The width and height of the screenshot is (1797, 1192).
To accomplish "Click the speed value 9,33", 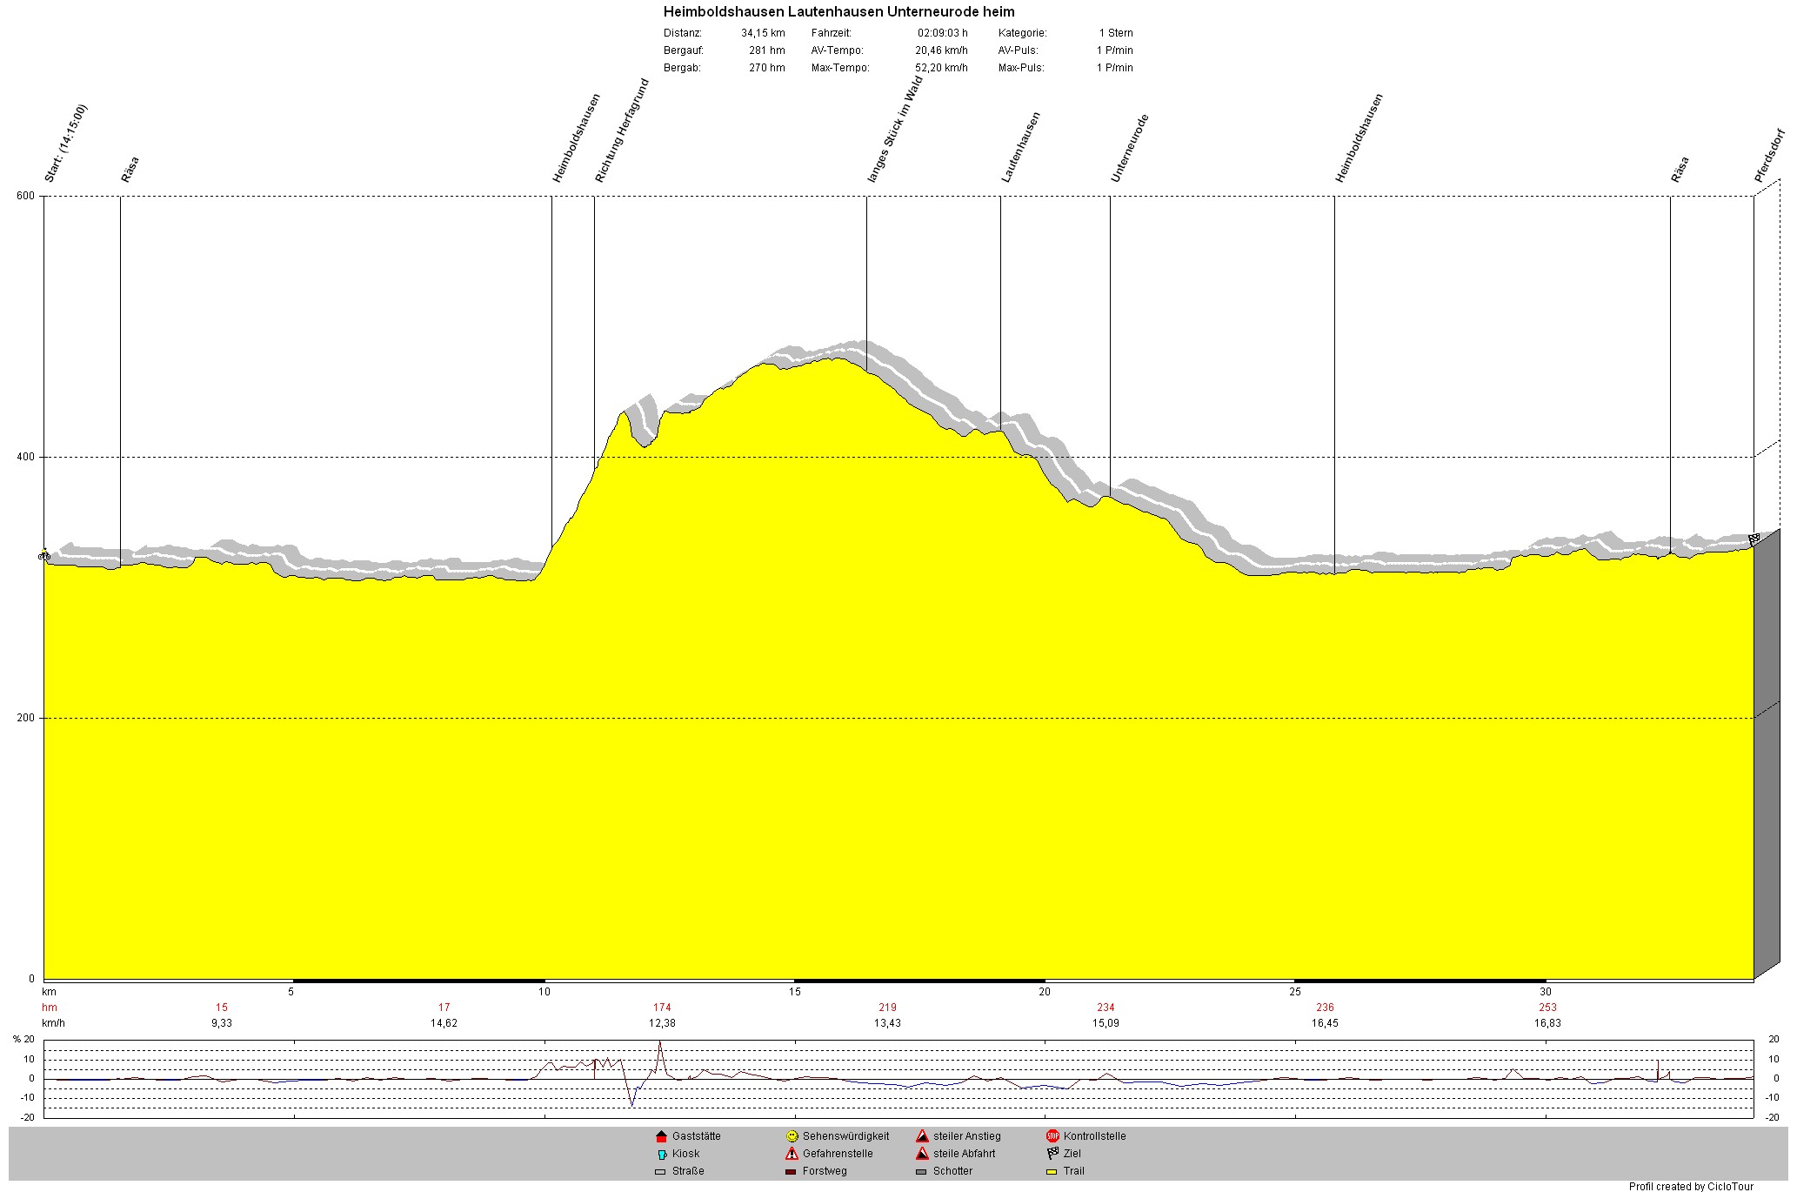I will 222,1023.
